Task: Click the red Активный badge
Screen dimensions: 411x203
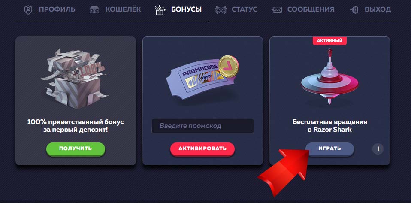Action: tap(329, 41)
